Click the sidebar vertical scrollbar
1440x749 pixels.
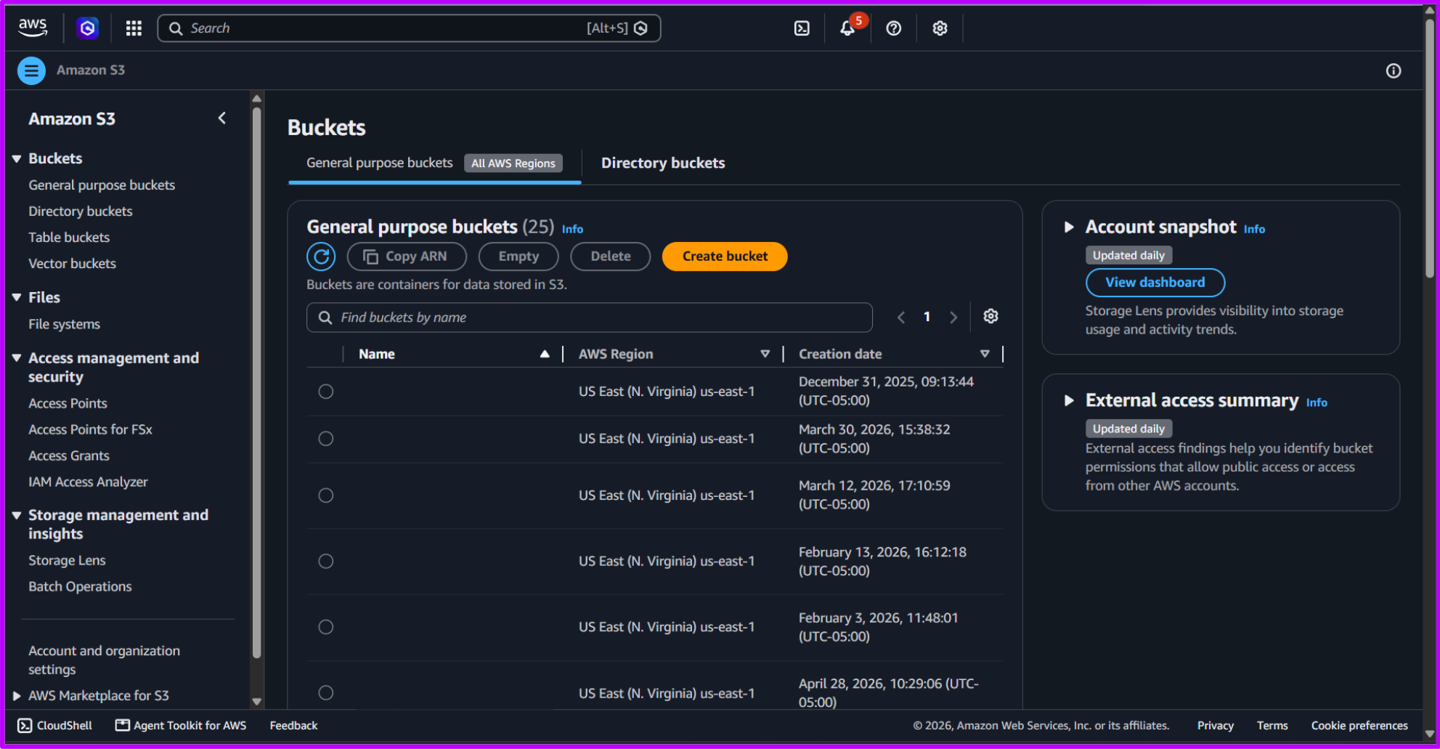256,384
